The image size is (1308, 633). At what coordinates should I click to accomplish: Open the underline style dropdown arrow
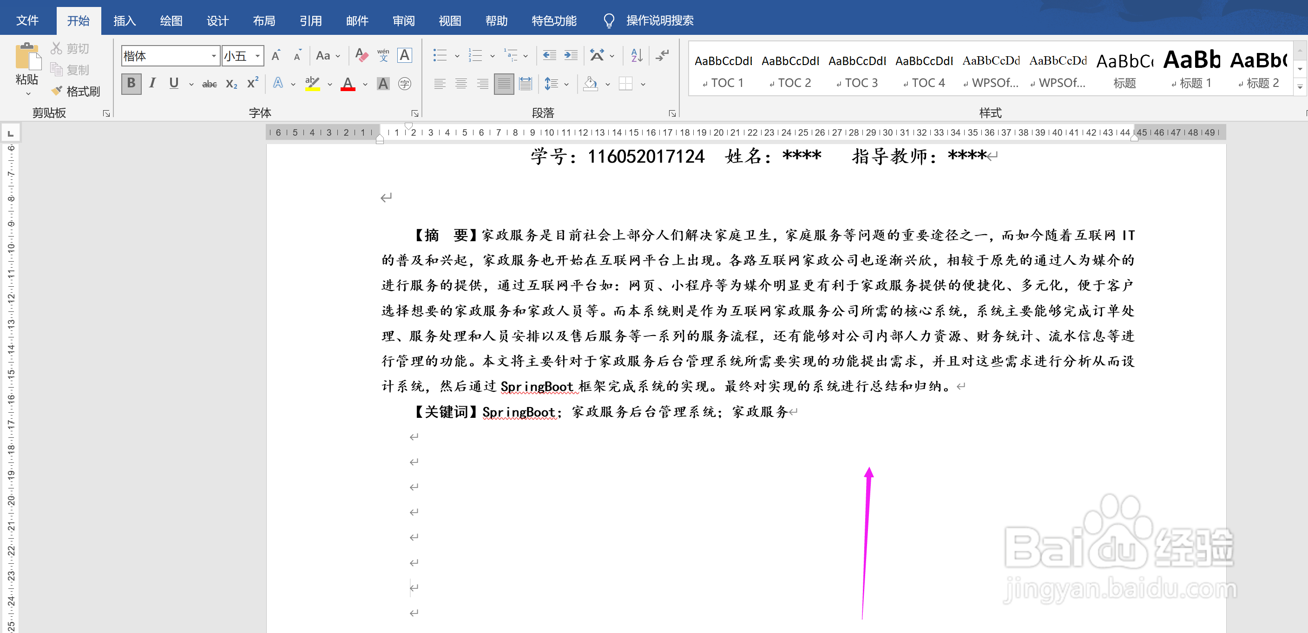(191, 84)
